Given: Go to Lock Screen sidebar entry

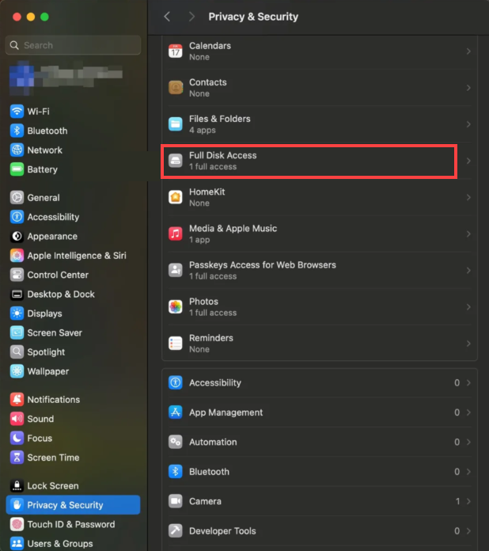Looking at the screenshot, I should click(73, 485).
